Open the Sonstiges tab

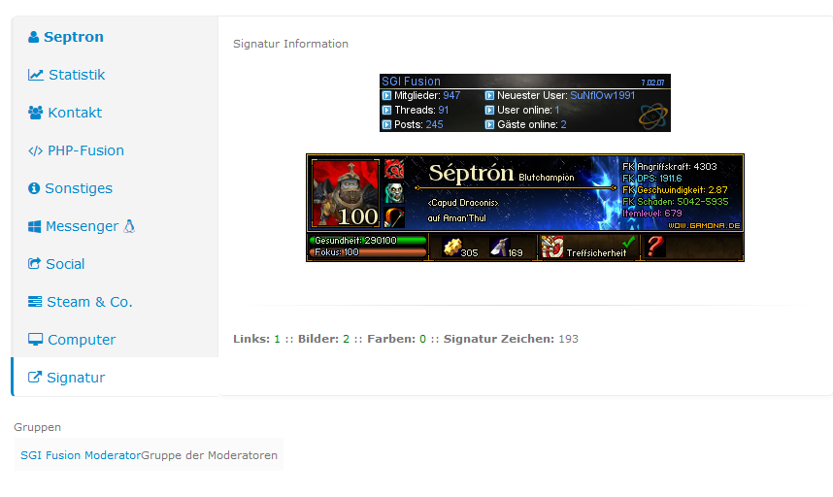116,188
